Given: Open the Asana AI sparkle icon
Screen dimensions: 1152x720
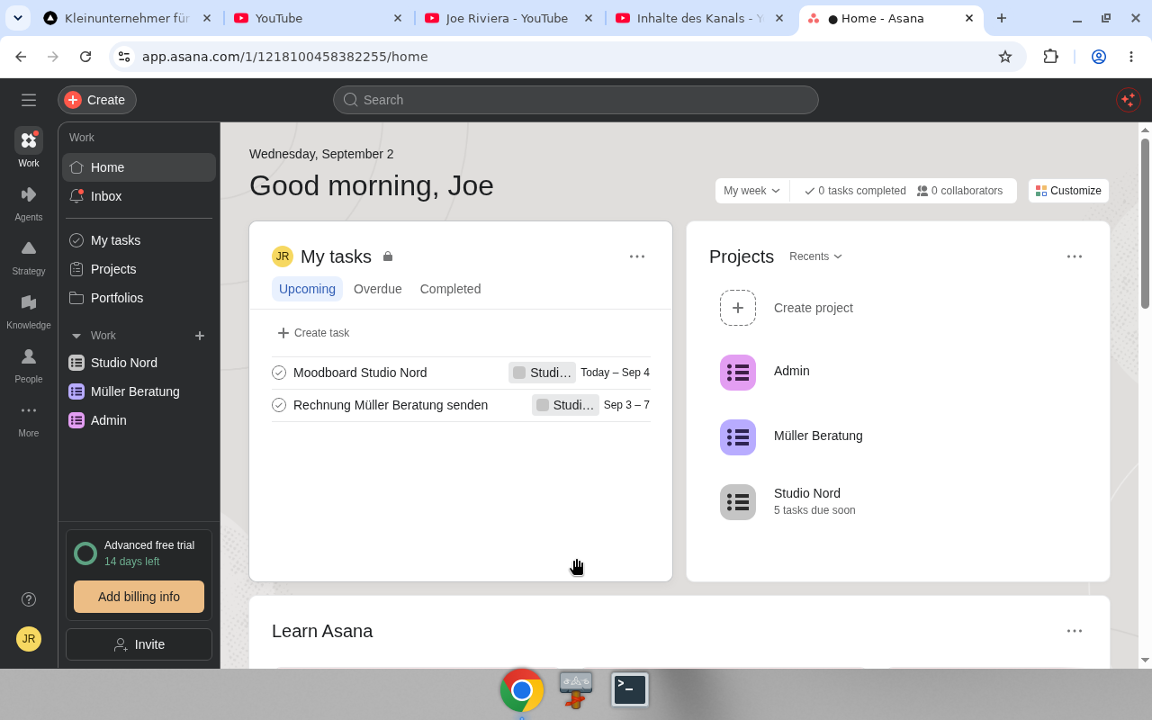Looking at the screenshot, I should pos(1128,100).
